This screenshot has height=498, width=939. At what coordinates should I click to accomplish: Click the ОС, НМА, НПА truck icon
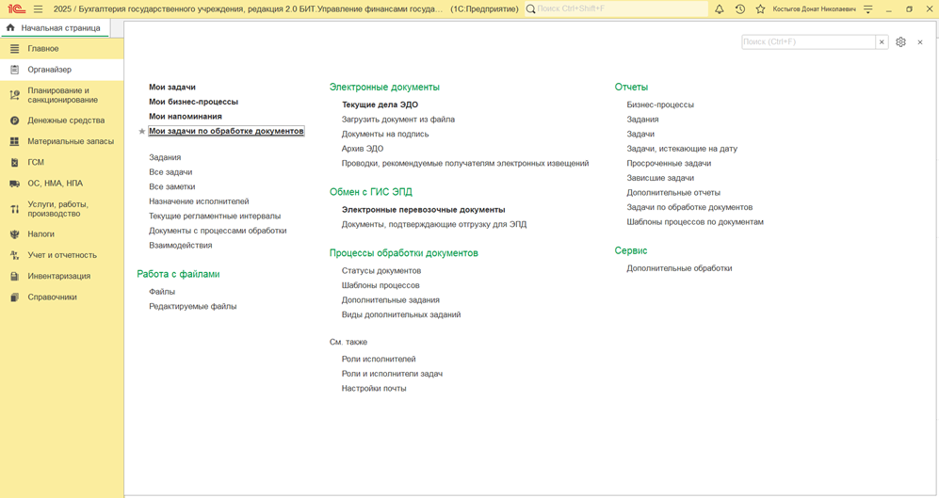click(15, 184)
